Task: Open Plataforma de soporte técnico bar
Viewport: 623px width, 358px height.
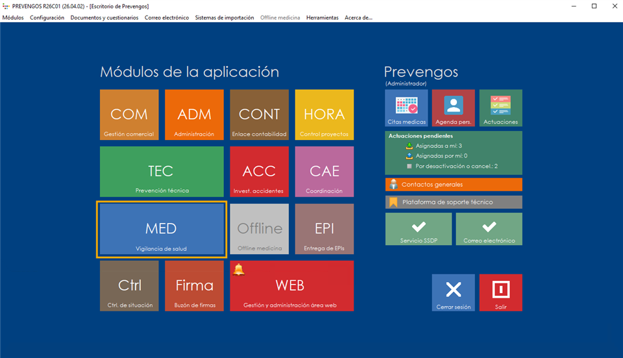Action: 453,202
